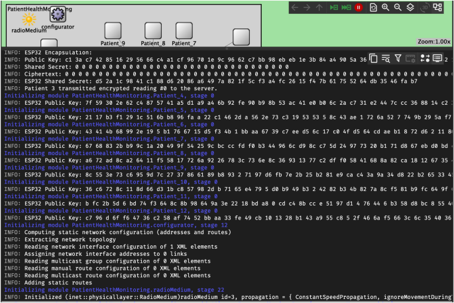454x303 pixels.
Task: Click the Forward navigation arrow
Action: click(307, 7)
